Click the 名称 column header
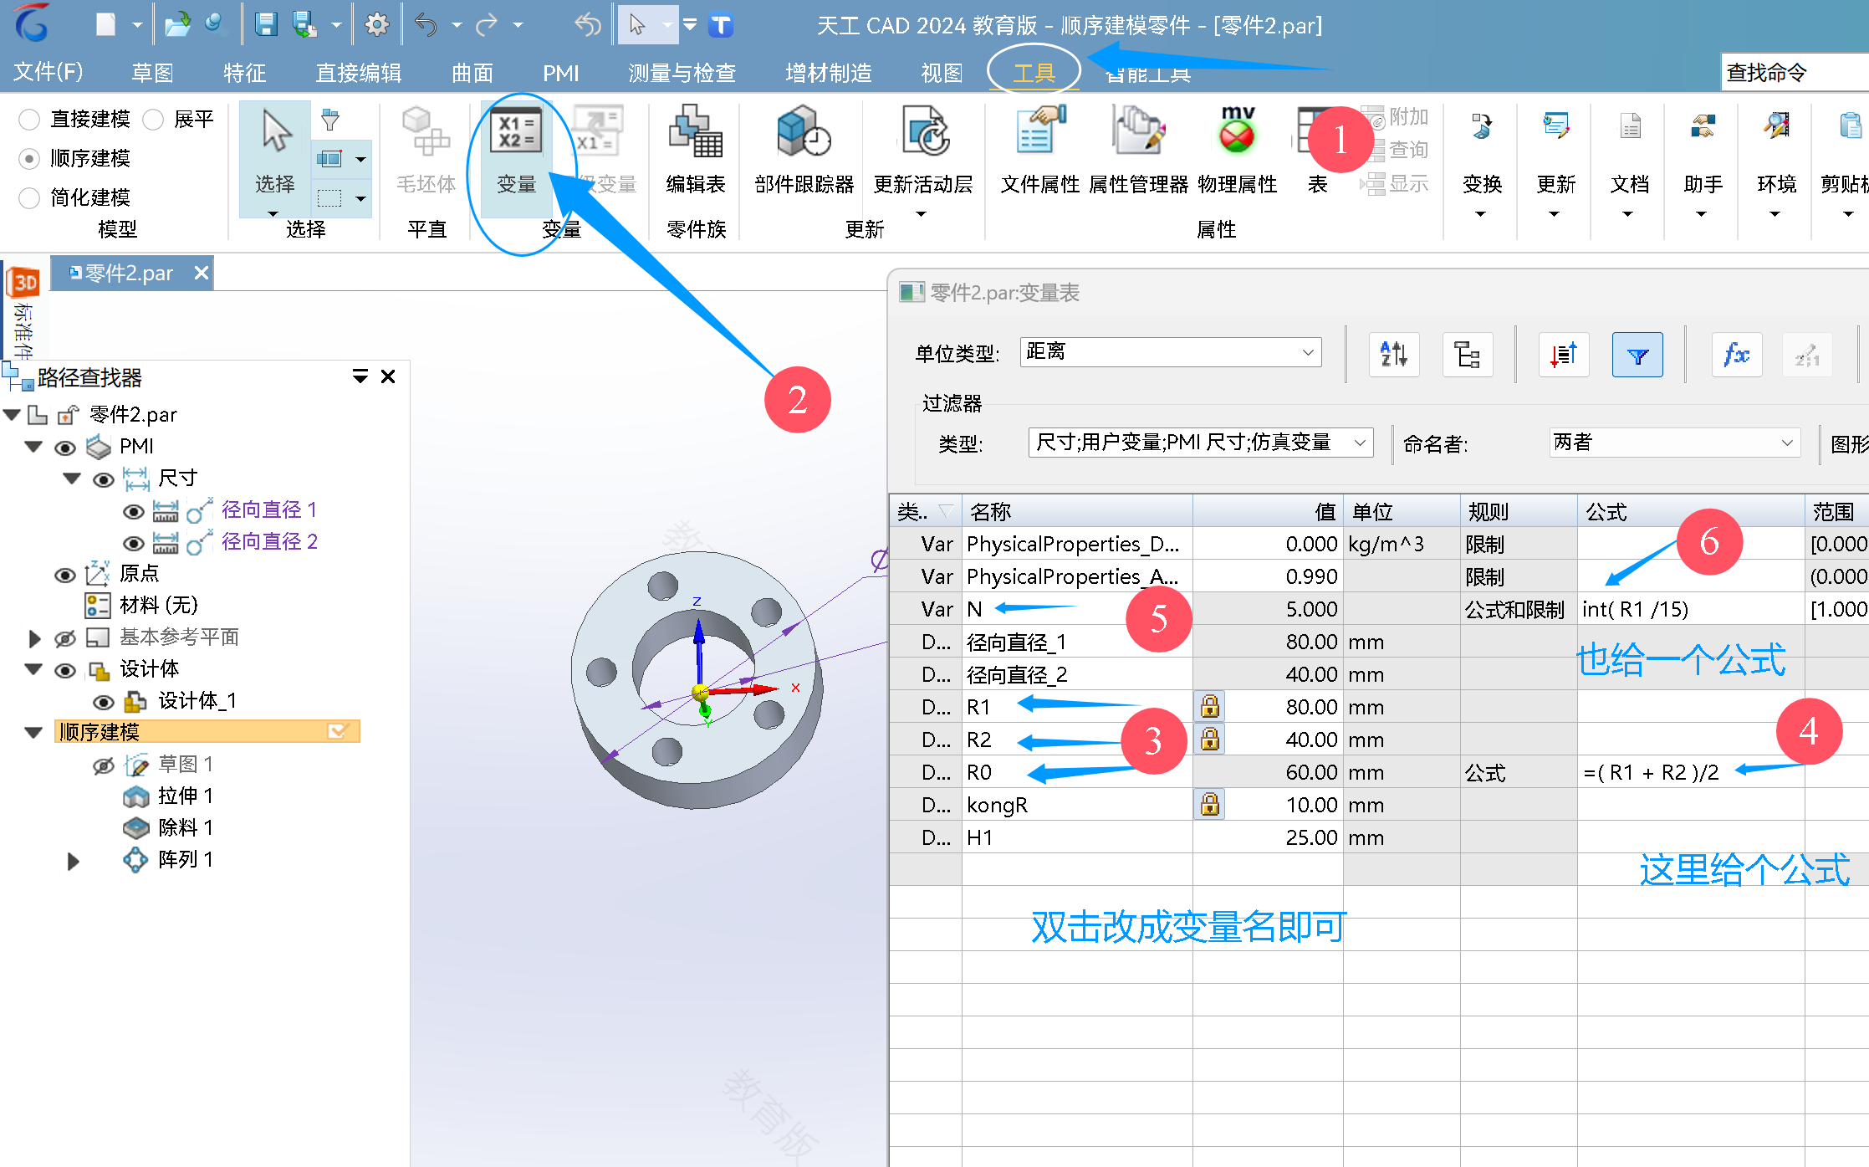Screen dimensions: 1869x1167 click(1077, 511)
